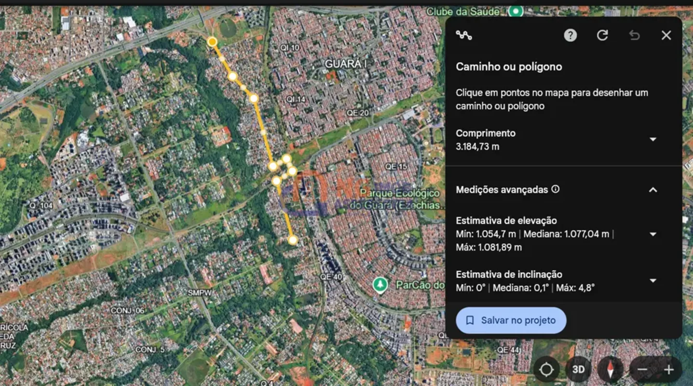Close the measurement panel
The width and height of the screenshot is (693, 386).
point(666,35)
